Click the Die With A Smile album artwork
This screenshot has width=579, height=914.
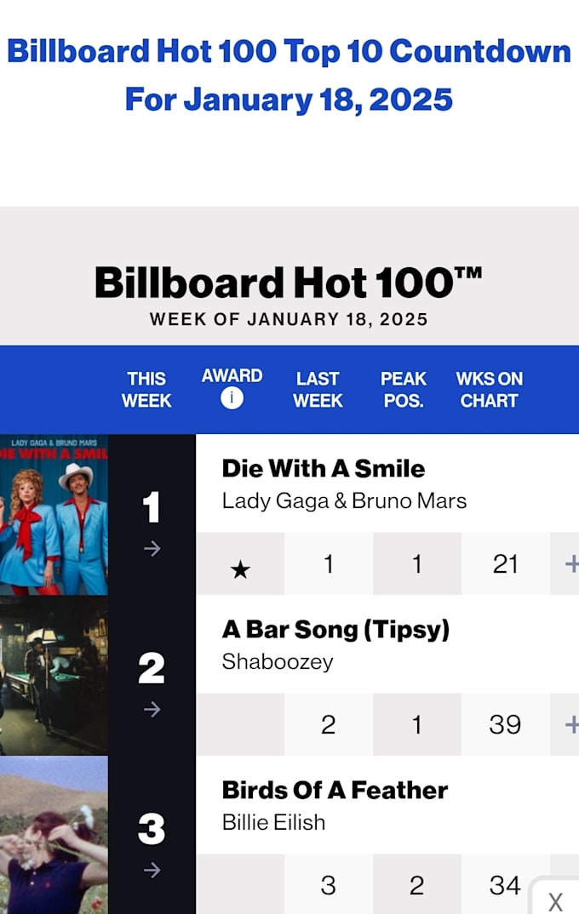[54, 514]
